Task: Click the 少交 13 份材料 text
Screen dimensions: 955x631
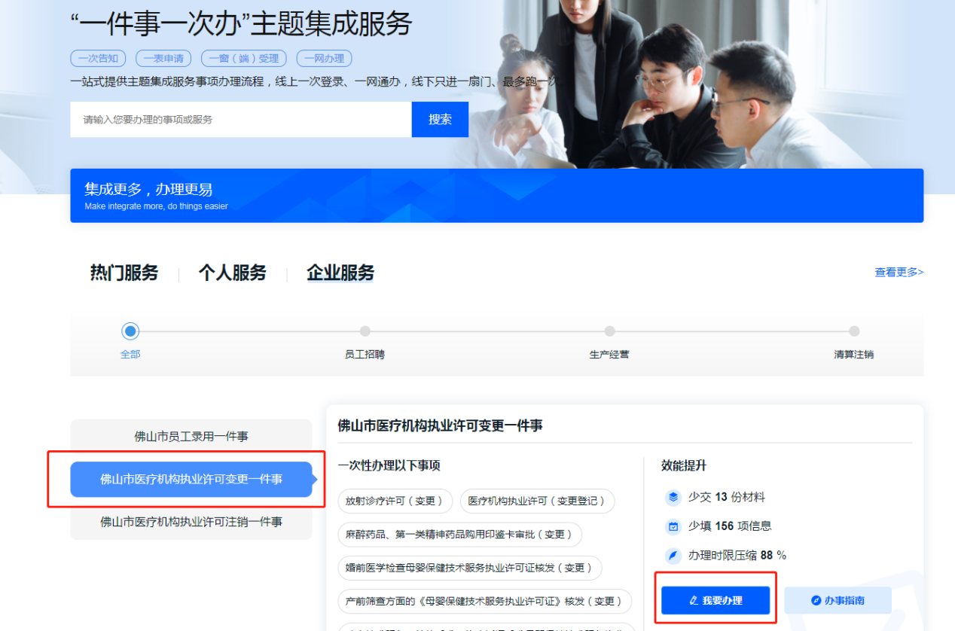Action: (x=727, y=497)
